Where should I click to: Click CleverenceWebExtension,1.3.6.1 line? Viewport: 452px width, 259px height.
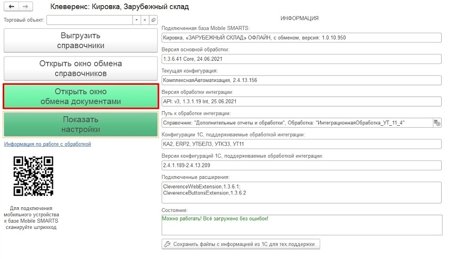click(202, 186)
